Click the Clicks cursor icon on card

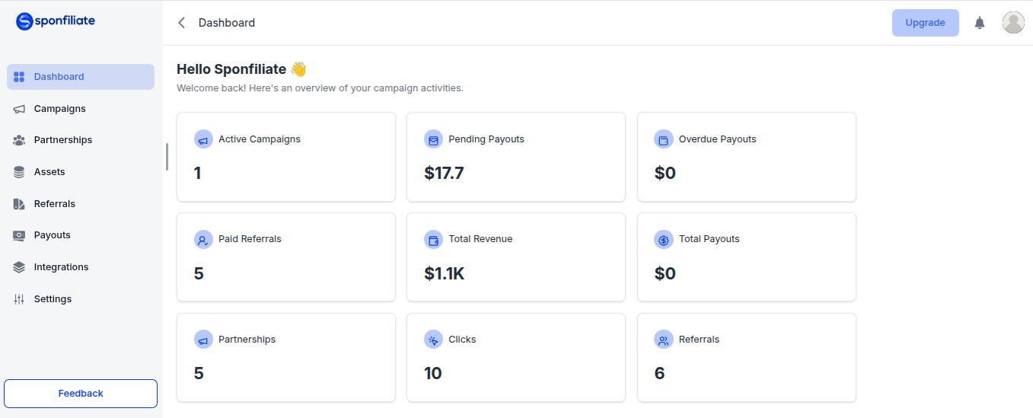pos(433,340)
